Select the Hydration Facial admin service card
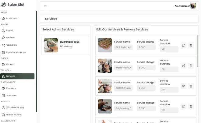201x123 pixels. 65,45
